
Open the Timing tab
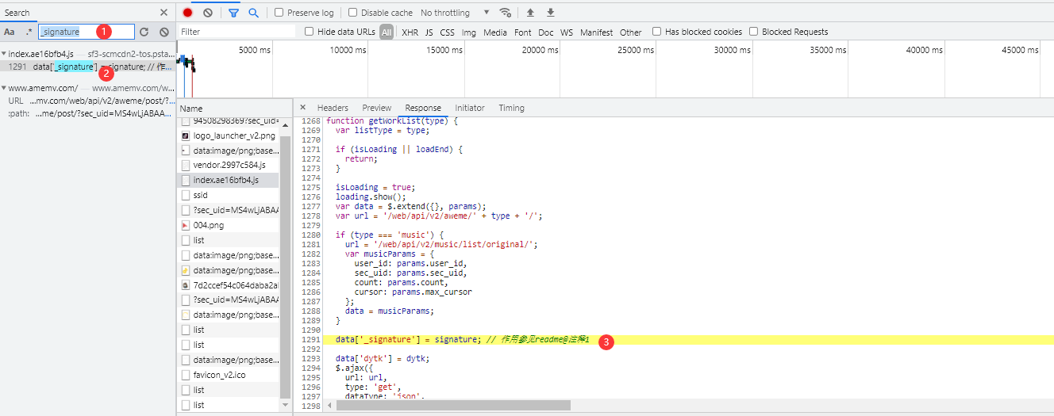point(511,108)
